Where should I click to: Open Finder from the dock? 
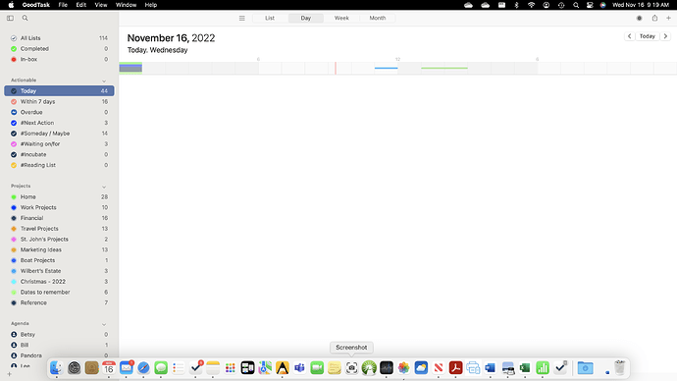(x=57, y=368)
